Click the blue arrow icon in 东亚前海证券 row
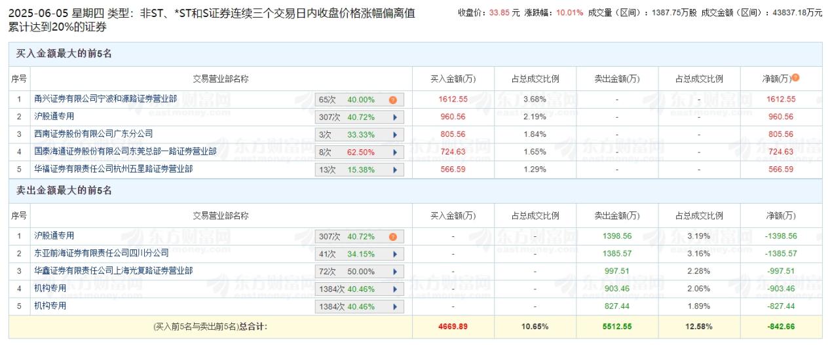Image resolution: width=830 pixels, height=345 pixels. coord(395,254)
